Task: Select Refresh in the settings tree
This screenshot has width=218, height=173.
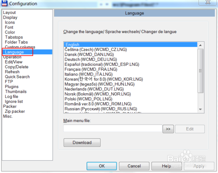Action: 12,72
